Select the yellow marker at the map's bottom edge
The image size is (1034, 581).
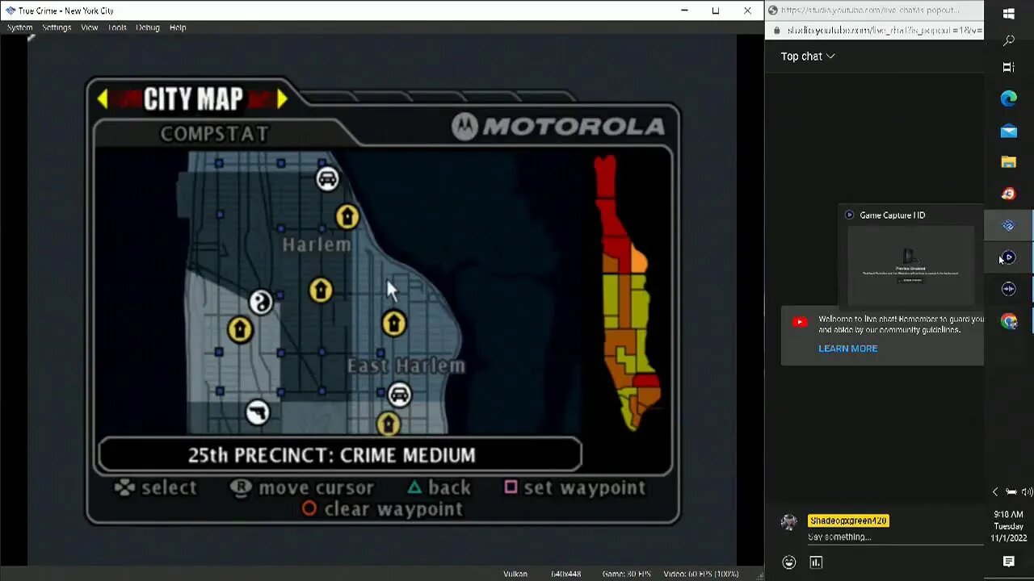click(x=389, y=424)
